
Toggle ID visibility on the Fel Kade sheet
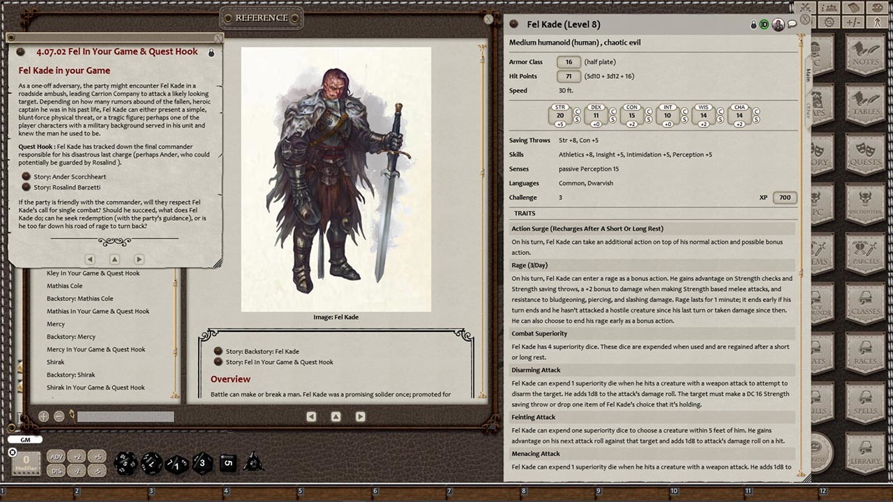pyautogui.click(x=765, y=23)
